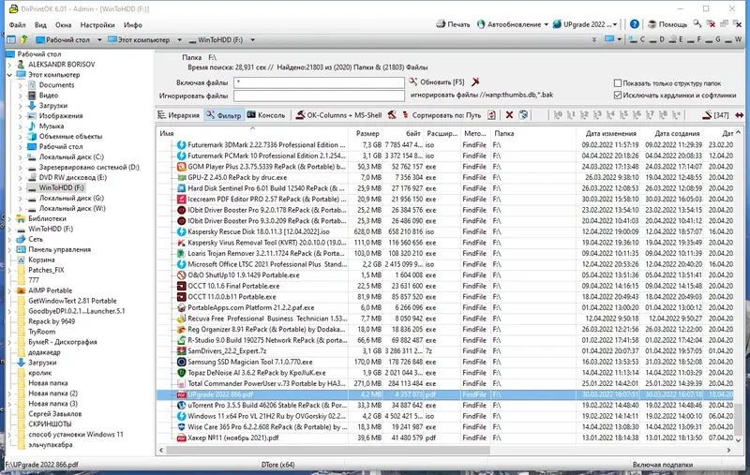Click drive C shortcut icon in top toolbar
Viewport: 750px width, 475px height.
click(x=637, y=39)
